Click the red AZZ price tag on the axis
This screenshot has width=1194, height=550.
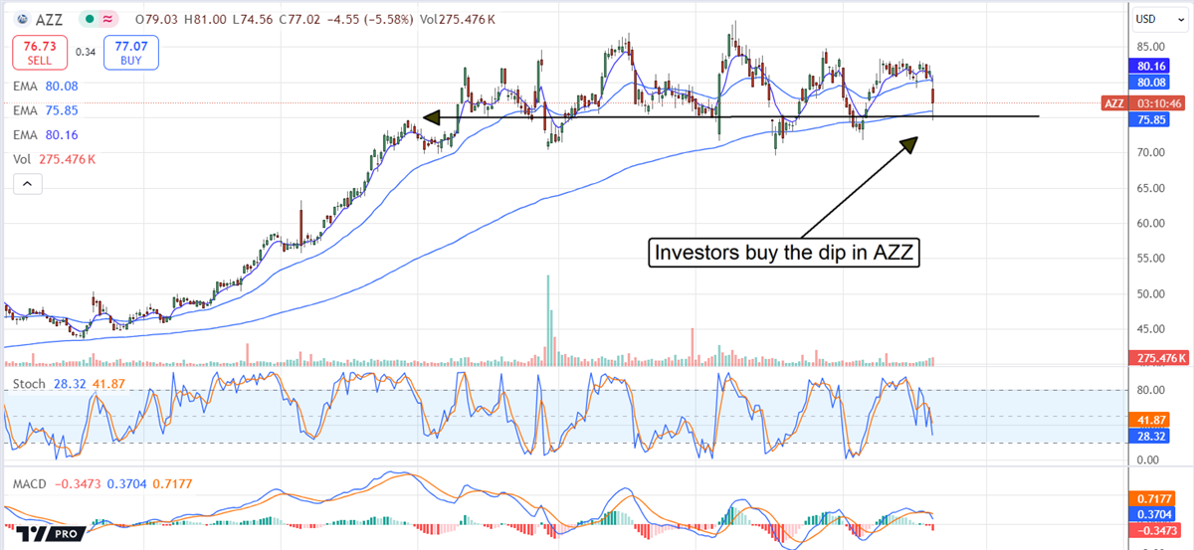pyautogui.click(x=1112, y=102)
